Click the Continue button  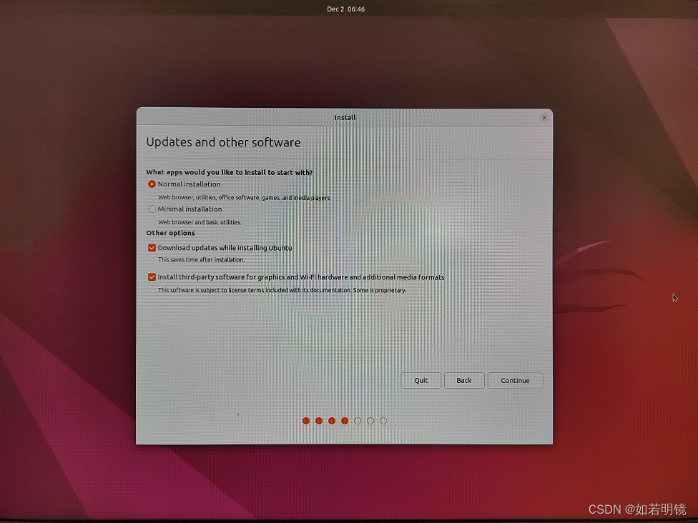click(x=515, y=380)
